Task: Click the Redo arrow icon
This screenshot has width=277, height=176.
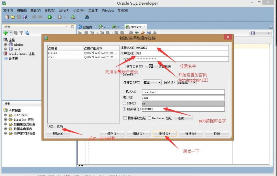Action: tap(40, 17)
